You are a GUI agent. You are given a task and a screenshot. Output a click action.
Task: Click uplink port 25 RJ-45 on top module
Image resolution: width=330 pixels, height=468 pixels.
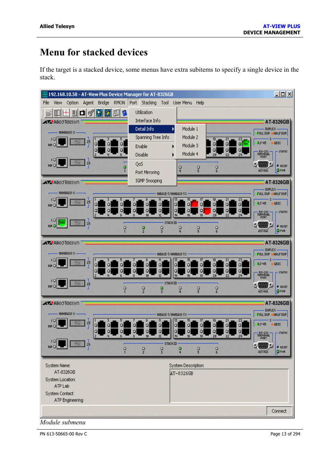(x=62, y=142)
